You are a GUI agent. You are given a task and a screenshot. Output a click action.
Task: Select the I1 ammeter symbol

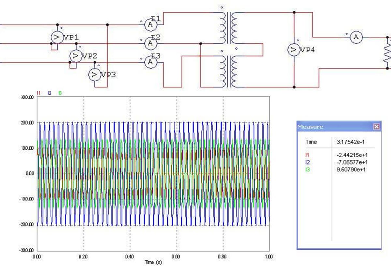(x=150, y=24)
